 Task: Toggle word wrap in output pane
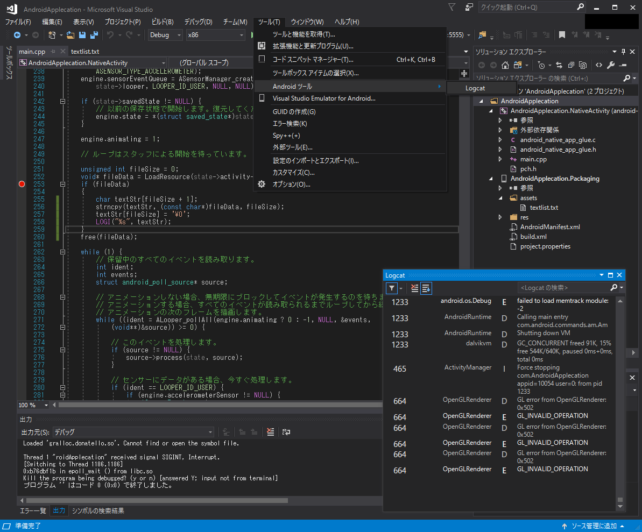(x=286, y=432)
